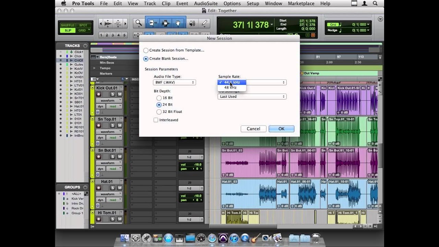
Task: Recall zoom preset 3
Action: click(113, 35)
